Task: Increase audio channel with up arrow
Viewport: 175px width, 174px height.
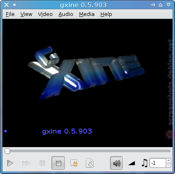Action: (168, 161)
